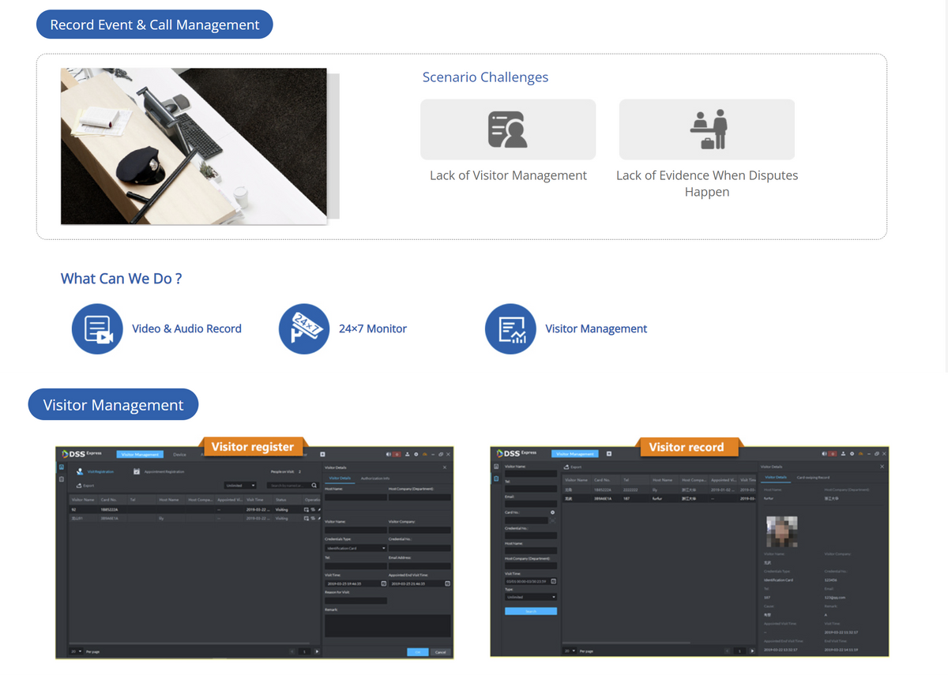Click the blurred visitor photo in Visitor record
The height and width of the screenshot is (675, 948).
(x=781, y=533)
